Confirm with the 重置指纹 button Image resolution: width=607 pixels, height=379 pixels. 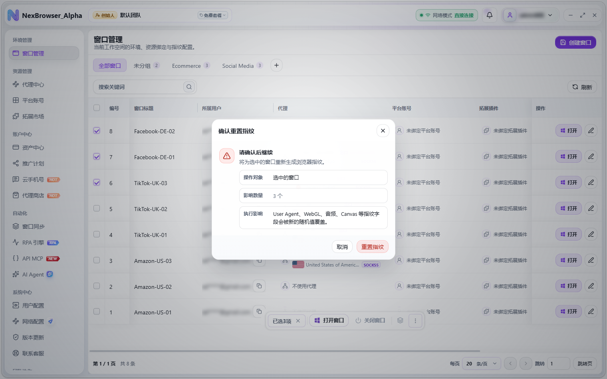point(372,247)
